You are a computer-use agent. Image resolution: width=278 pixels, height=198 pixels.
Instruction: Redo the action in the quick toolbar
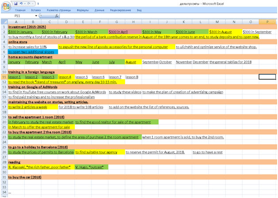click(29, 4)
